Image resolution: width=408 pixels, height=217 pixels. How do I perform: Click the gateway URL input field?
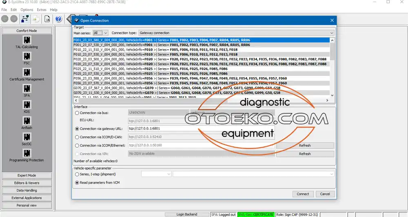(202, 128)
